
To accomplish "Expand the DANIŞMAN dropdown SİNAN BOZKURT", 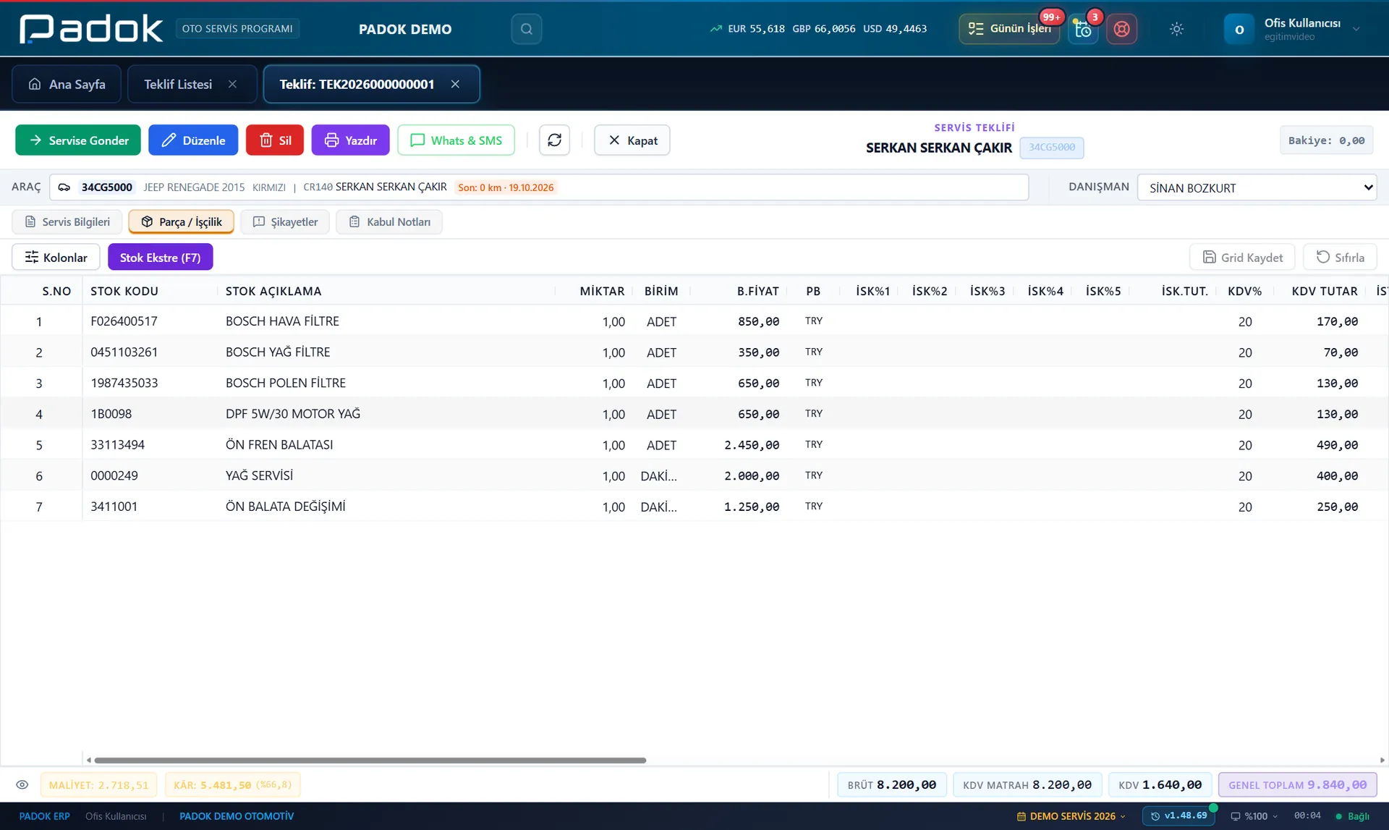I will point(1257,187).
